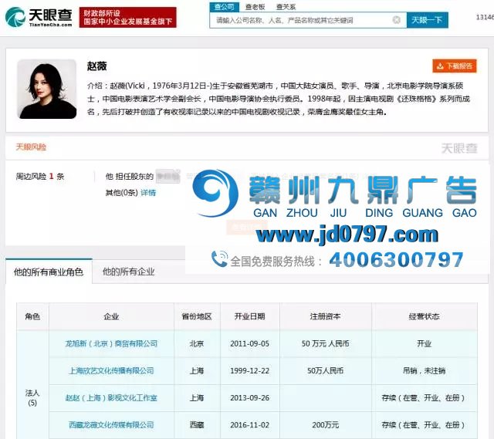Click the 详情 link under 其他(0条)

click(x=148, y=192)
